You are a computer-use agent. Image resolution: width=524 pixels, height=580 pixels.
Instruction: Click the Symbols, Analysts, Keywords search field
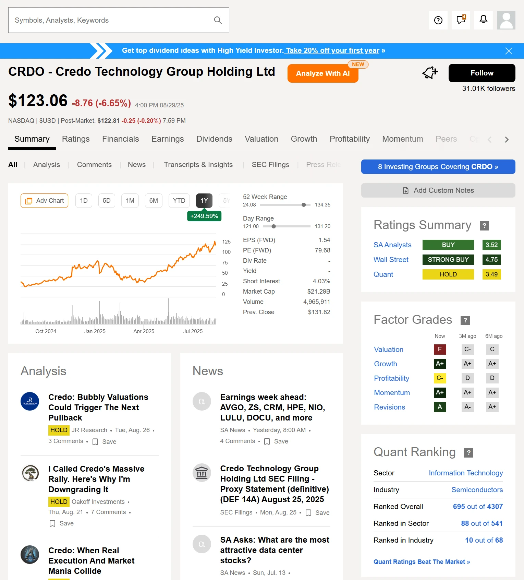[x=110, y=20]
